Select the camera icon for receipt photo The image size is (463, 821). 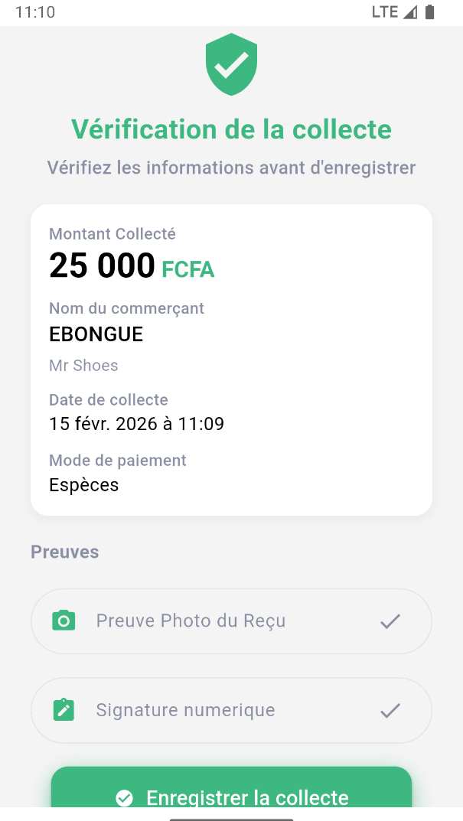[64, 621]
